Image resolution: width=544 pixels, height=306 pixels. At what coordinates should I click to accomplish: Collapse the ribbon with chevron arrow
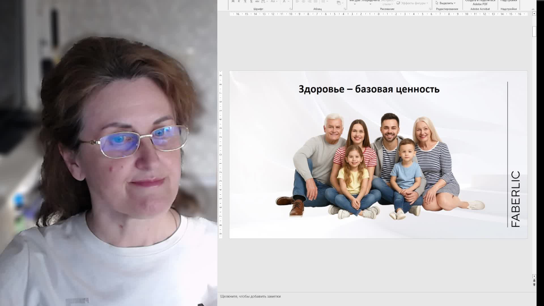point(533,9)
